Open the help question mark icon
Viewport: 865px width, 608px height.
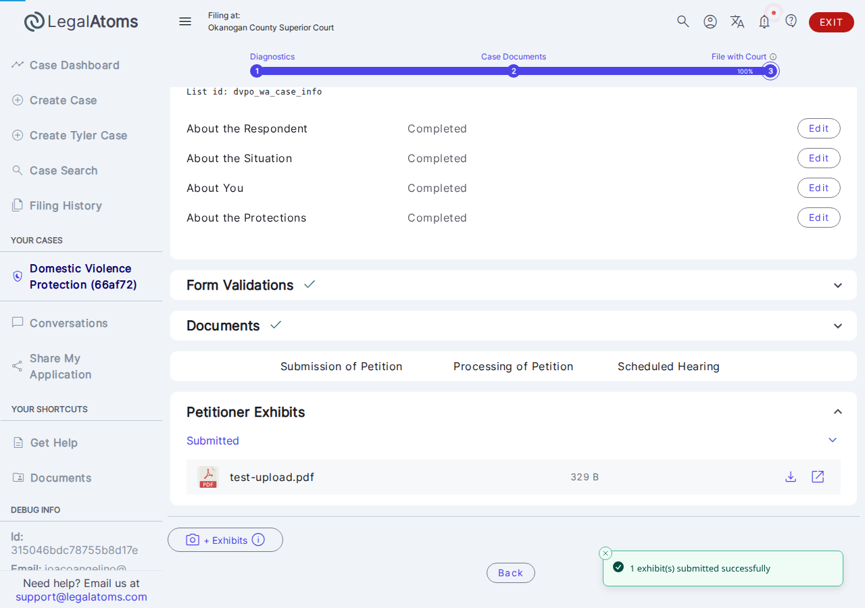tap(791, 21)
